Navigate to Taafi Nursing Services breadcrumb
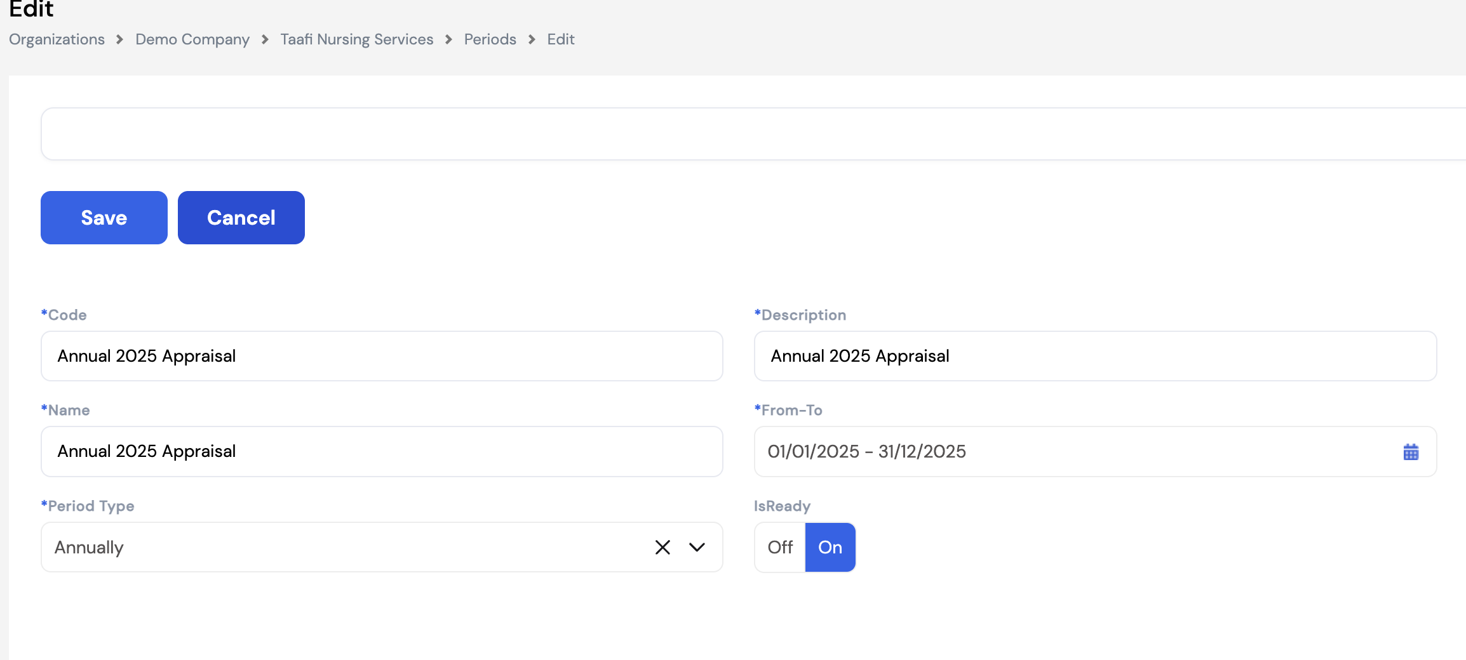Screen dimensions: 1466x660 pos(357,39)
